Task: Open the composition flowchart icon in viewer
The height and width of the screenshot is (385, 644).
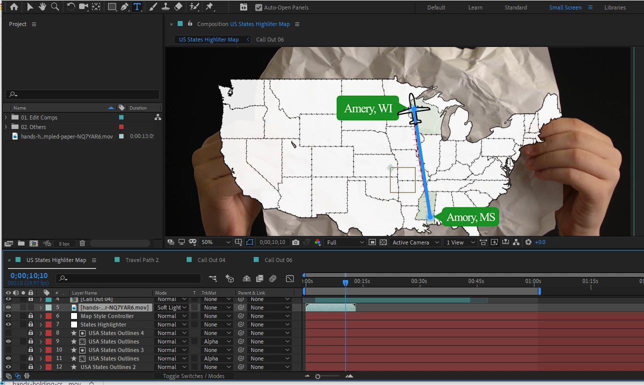Action: [x=516, y=242]
